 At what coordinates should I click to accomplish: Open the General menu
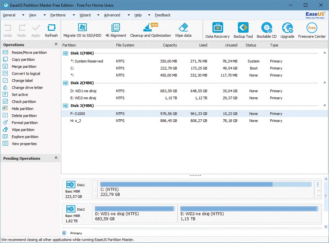coord(9,15)
